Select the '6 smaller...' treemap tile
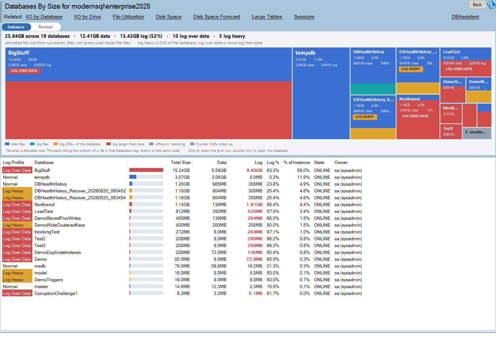 click(477, 133)
